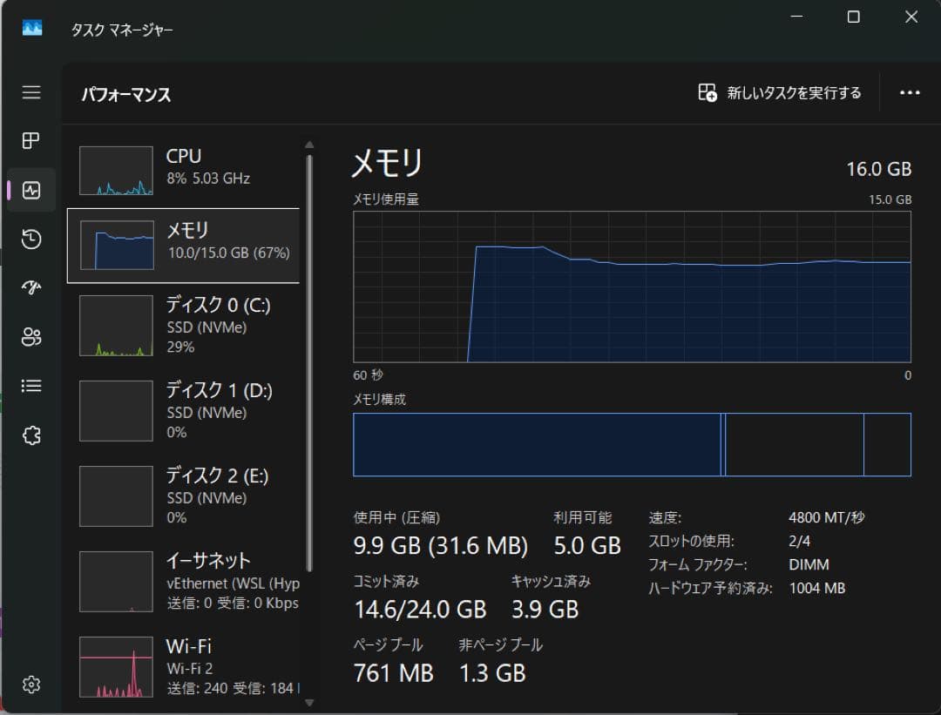Click the CPU mini graph thumbnail
Viewport: 941px width, 715px height.
pyautogui.click(x=117, y=171)
